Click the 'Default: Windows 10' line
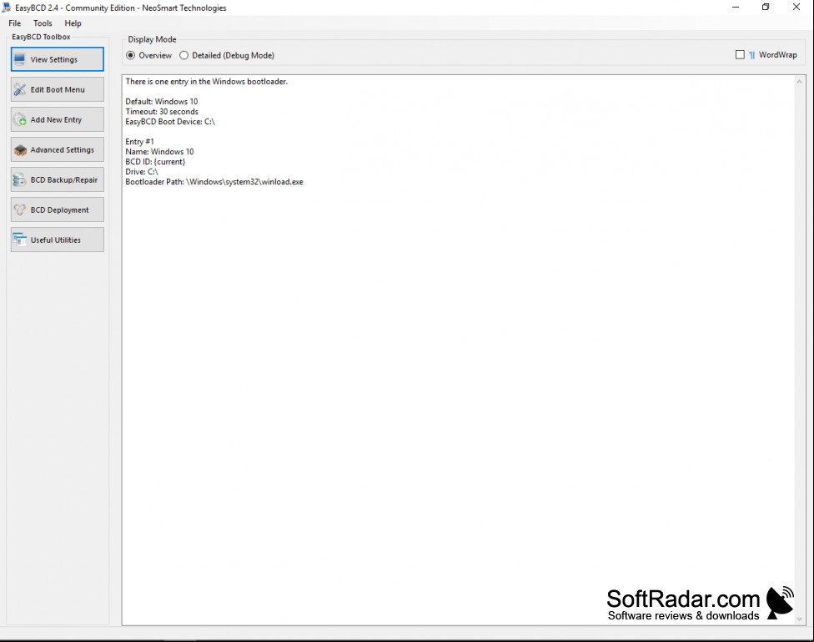The width and height of the screenshot is (814, 642). 162,101
